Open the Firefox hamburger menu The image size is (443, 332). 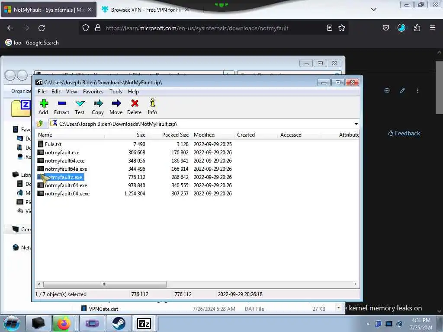click(x=433, y=28)
